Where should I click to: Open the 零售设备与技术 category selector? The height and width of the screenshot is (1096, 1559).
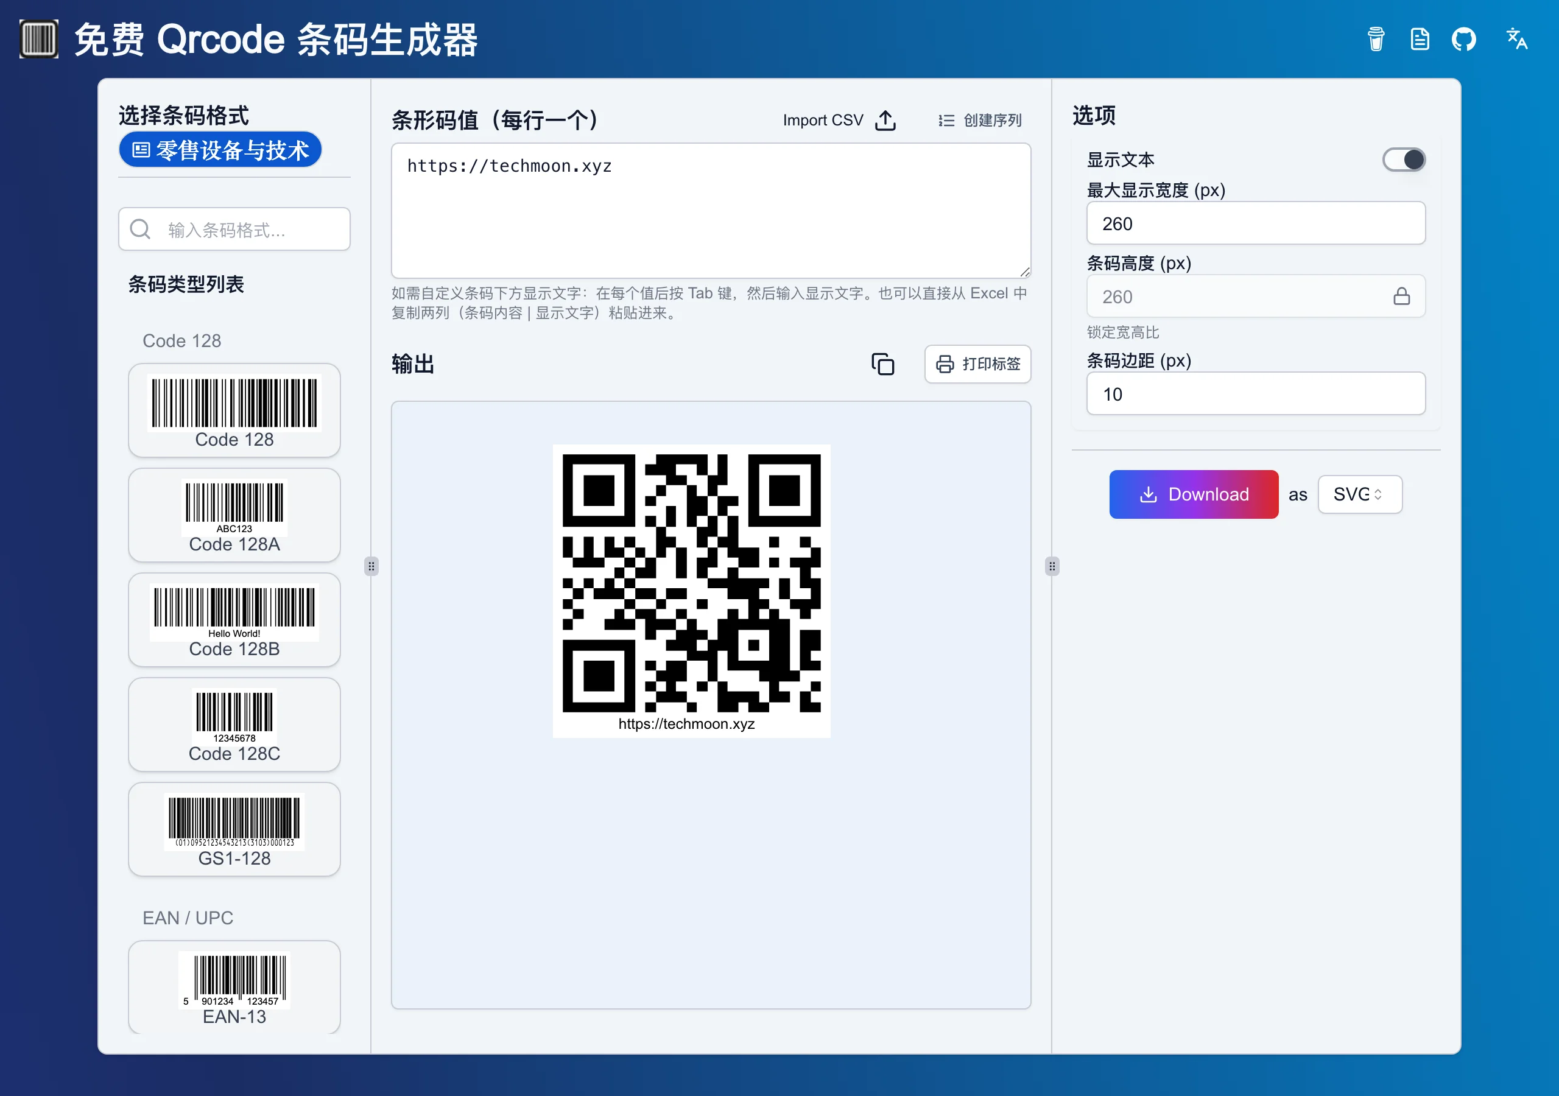coord(220,149)
